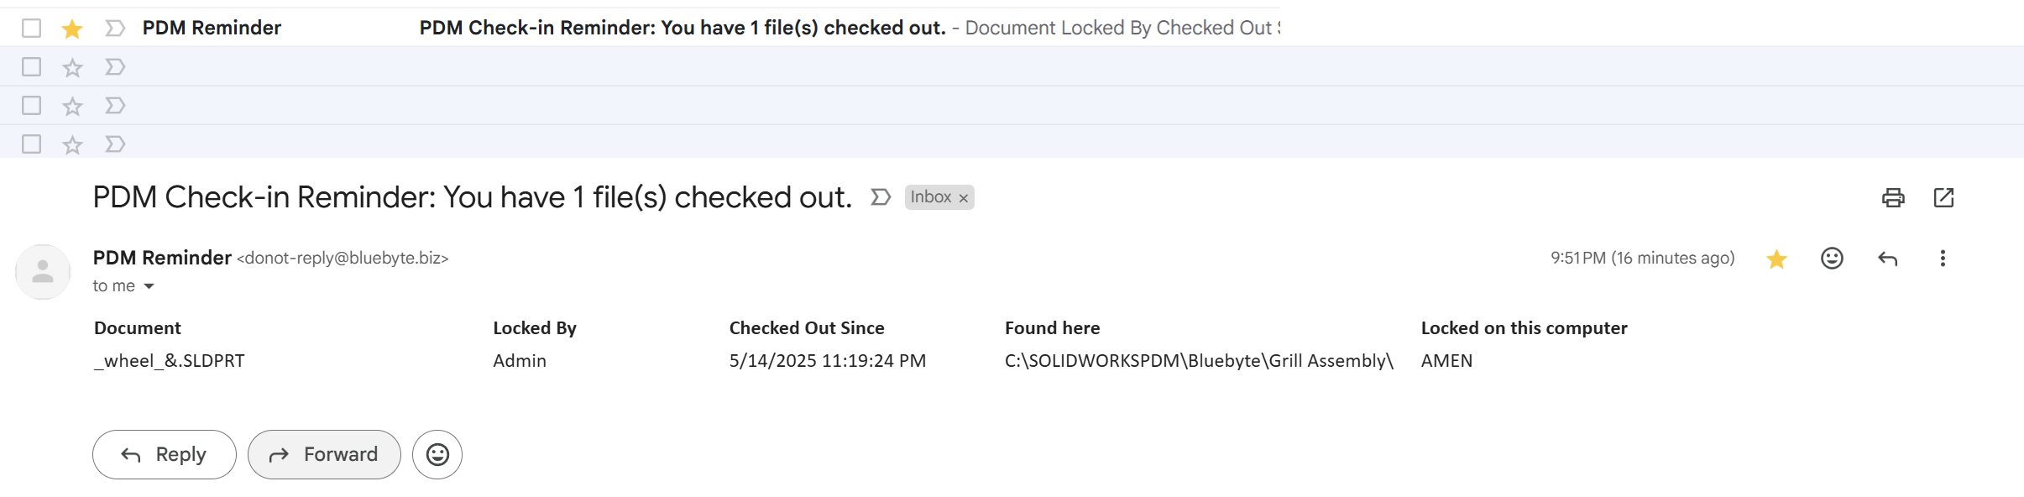Print this email using the printer icon

[x=1893, y=198]
